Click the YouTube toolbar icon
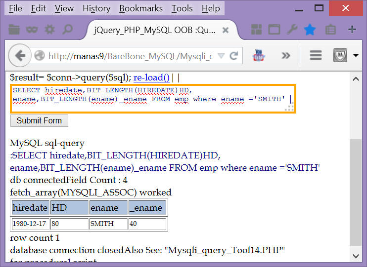367x267 pixels. pyautogui.click(x=259, y=55)
